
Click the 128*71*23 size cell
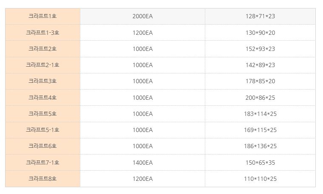click(260, 16)
